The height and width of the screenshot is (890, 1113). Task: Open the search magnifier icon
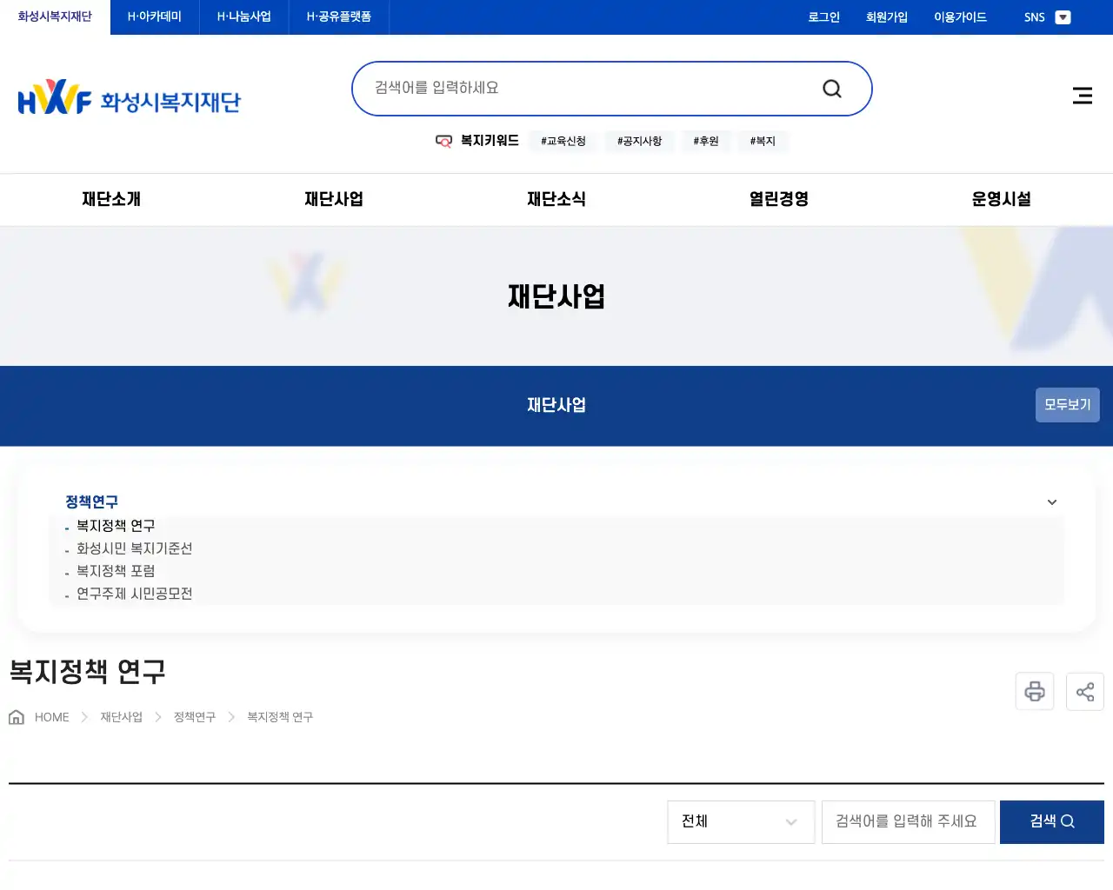pos(831,88)
